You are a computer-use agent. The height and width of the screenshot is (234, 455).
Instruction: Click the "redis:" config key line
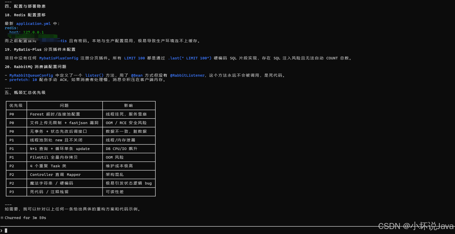click(12, 28)
